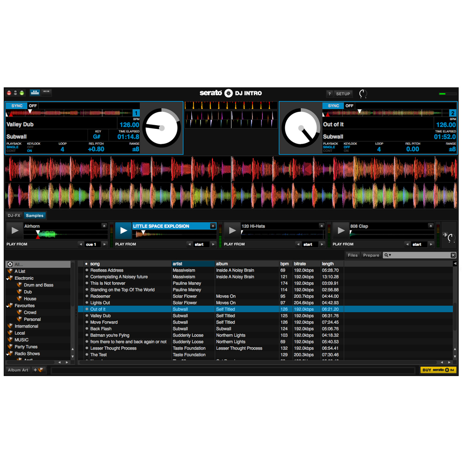Click next arrow on 808 Clap start
This screenshot has width=462, height=462.
tap(431, 244)
